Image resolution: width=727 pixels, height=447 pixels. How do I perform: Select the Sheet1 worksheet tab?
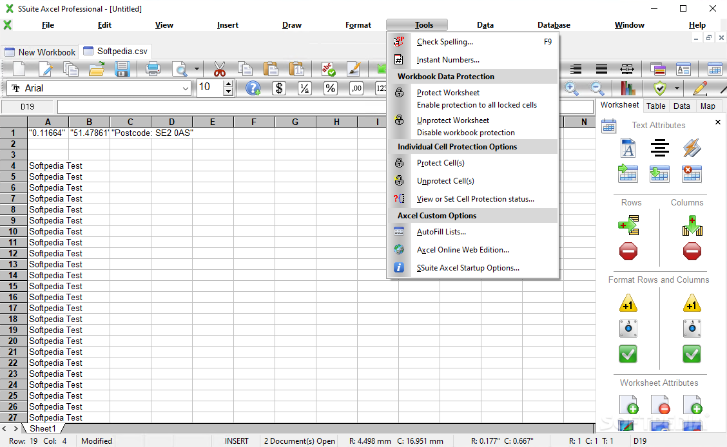[x=43, y=428]
